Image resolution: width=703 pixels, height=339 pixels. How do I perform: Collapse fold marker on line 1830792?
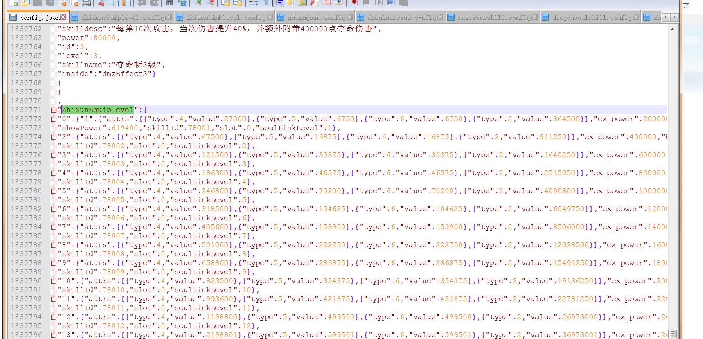tap(54, 299)
